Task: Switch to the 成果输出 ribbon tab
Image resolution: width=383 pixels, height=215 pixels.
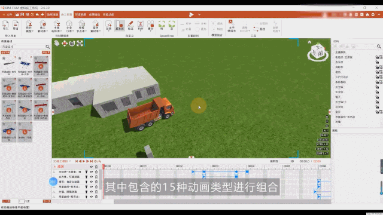Action: click(x=95, y=14)
